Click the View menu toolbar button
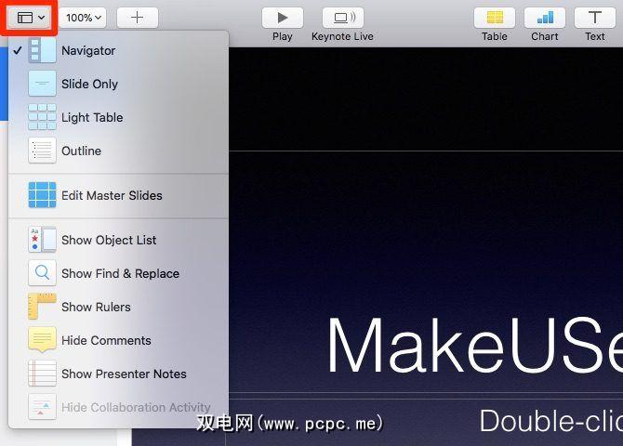 31,18
